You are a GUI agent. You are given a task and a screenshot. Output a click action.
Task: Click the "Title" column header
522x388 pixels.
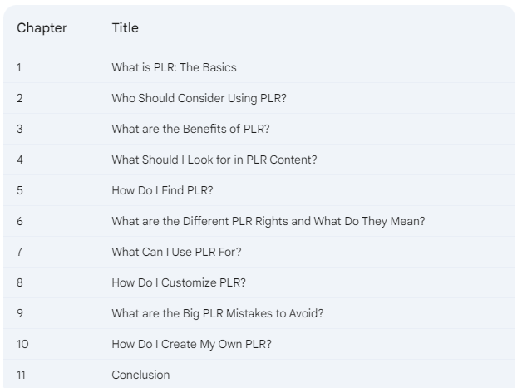coord(125,28)
